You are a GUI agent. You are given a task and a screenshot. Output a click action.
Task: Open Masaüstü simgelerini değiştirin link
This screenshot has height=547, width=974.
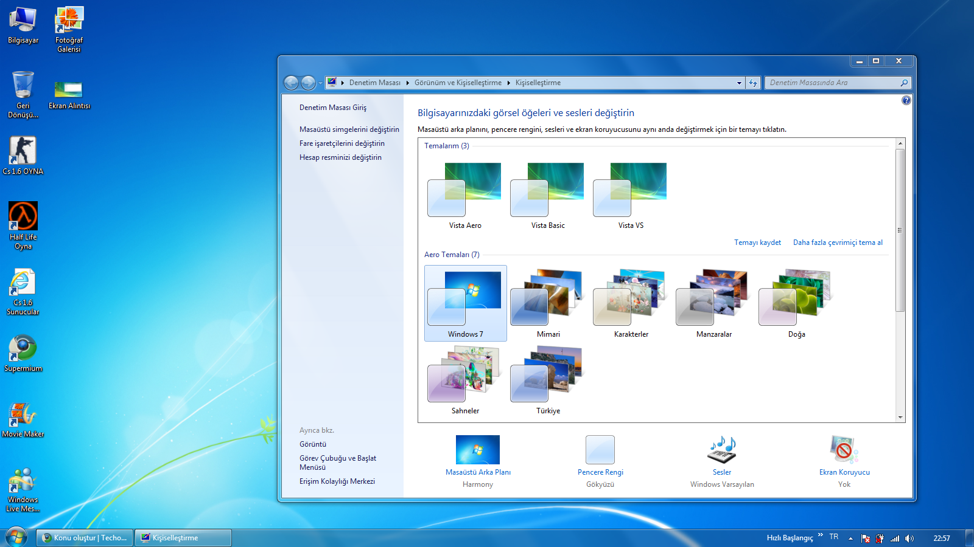[x=349, y=129]
